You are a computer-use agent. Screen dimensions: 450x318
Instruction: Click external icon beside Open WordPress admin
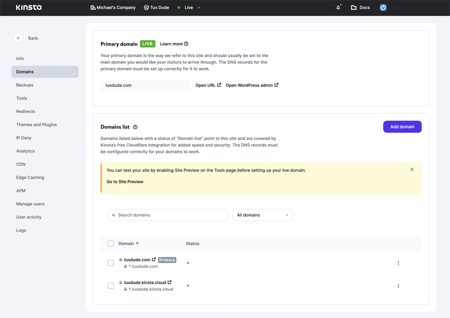276,85
